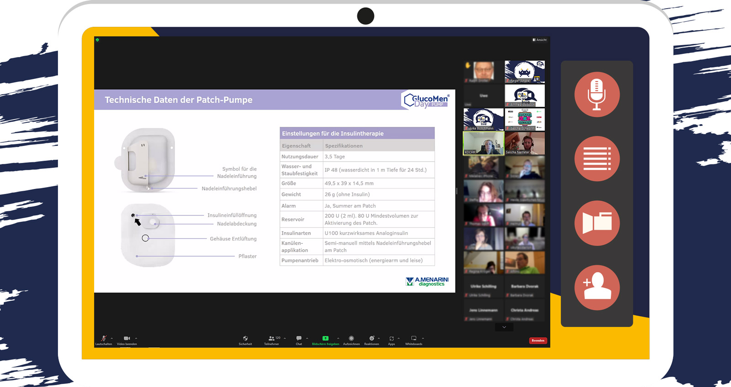Image resolution: width=731 pixels, height=387 pixels.
Task: Open the Chat panel
Action: click(x=299, y=340)
